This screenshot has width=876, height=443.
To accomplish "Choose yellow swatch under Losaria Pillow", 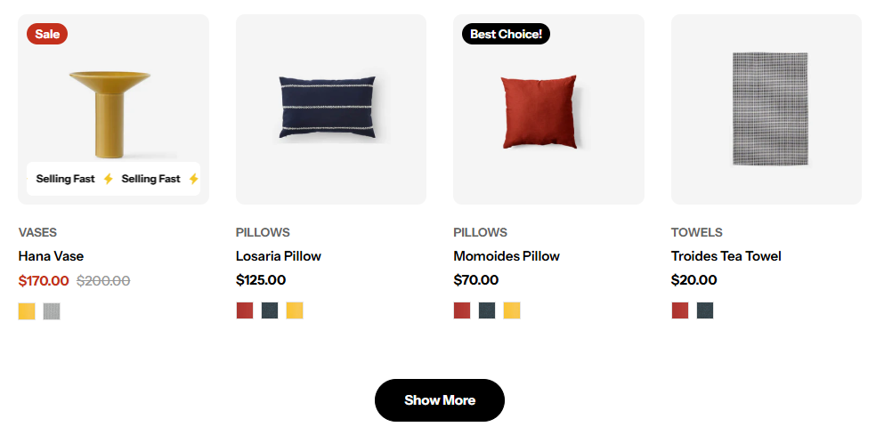I will click(295, 310).
